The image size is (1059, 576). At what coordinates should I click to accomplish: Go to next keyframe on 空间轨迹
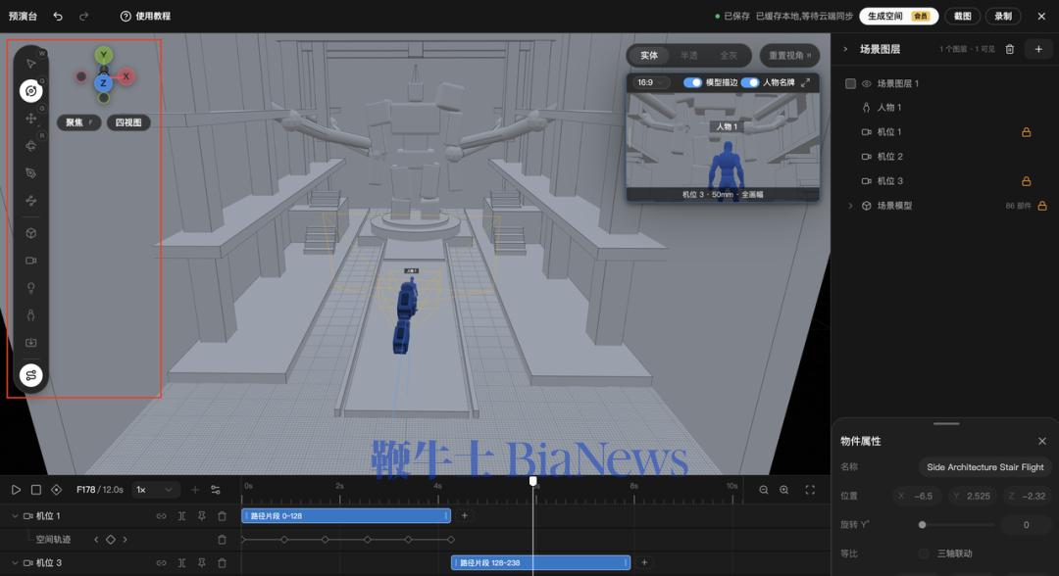[x=125, y=540]
